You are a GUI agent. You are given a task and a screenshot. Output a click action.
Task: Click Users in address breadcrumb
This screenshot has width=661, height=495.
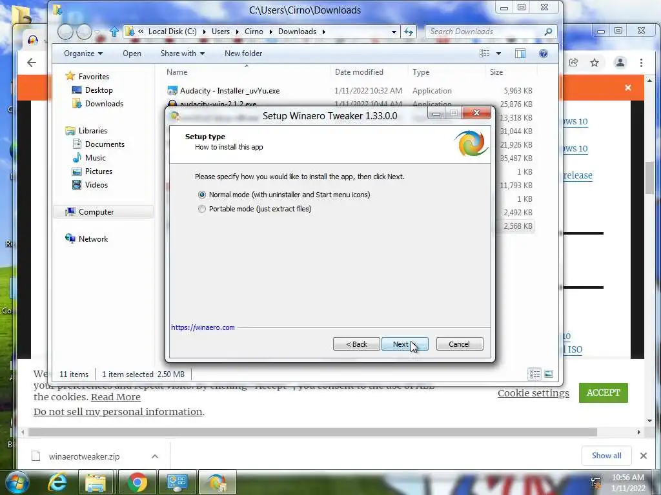pyautogui.click(x=221, y=32)
